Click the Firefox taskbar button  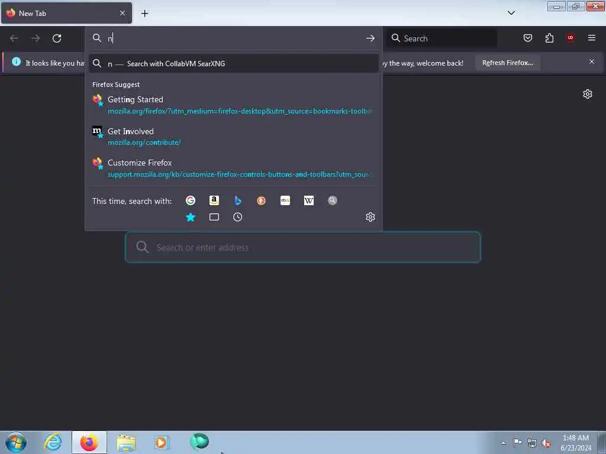[89, 442]
